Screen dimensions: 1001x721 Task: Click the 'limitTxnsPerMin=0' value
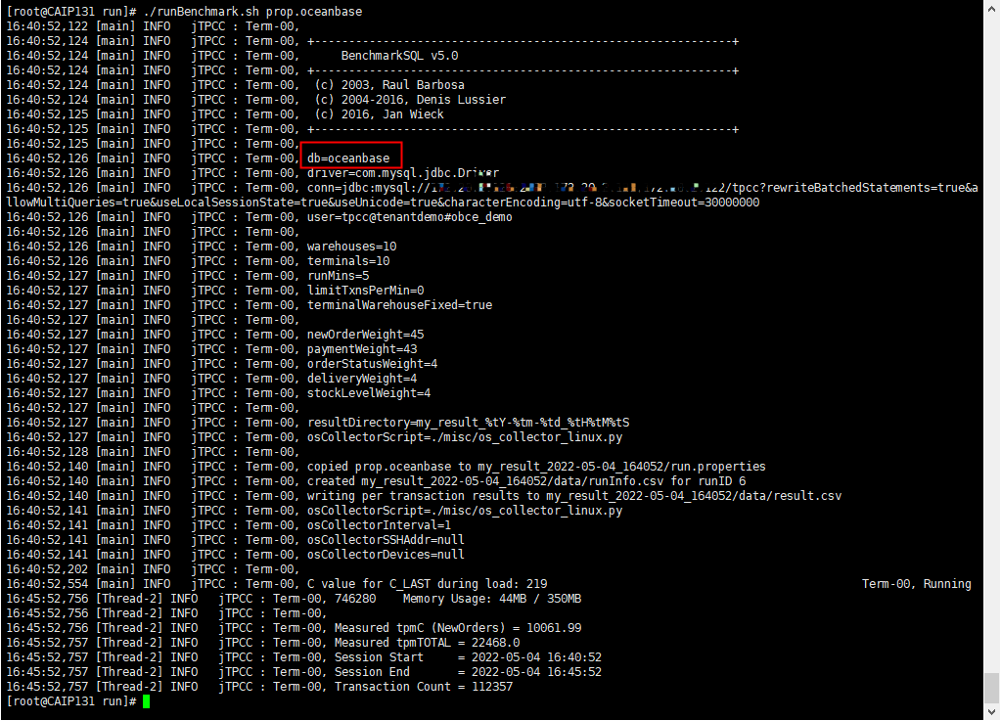[366, 291]
